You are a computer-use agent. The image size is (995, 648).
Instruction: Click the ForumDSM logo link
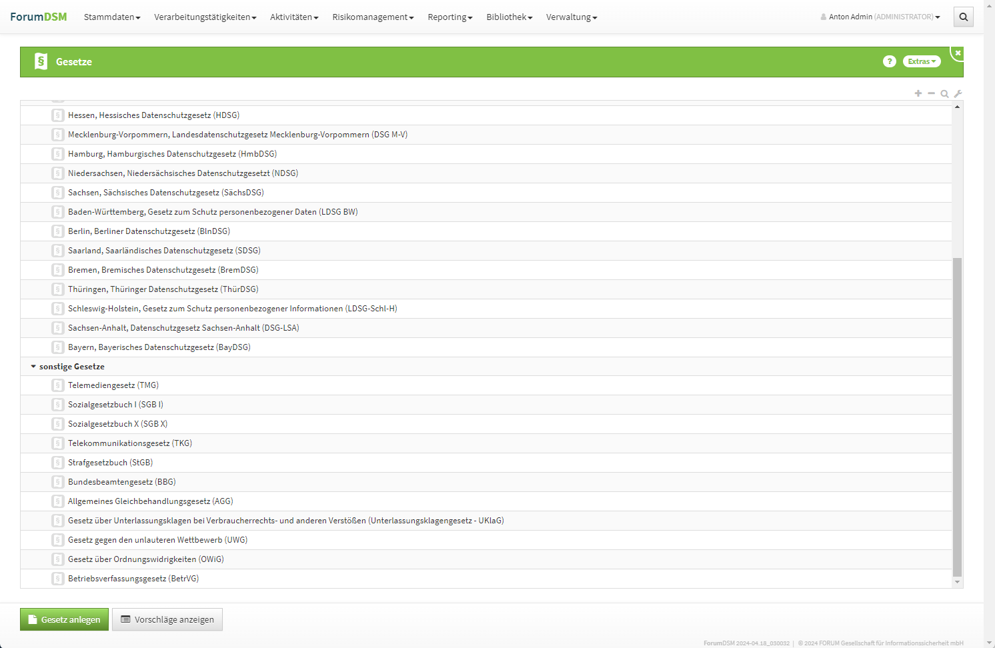pyautogui.click(x=39, y=17)
